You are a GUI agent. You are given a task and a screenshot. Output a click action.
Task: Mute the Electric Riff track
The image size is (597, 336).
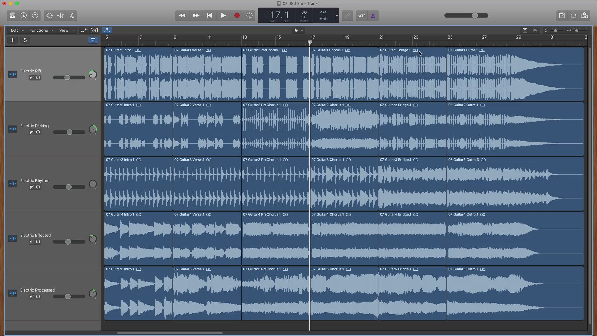[x=31, y=77]
